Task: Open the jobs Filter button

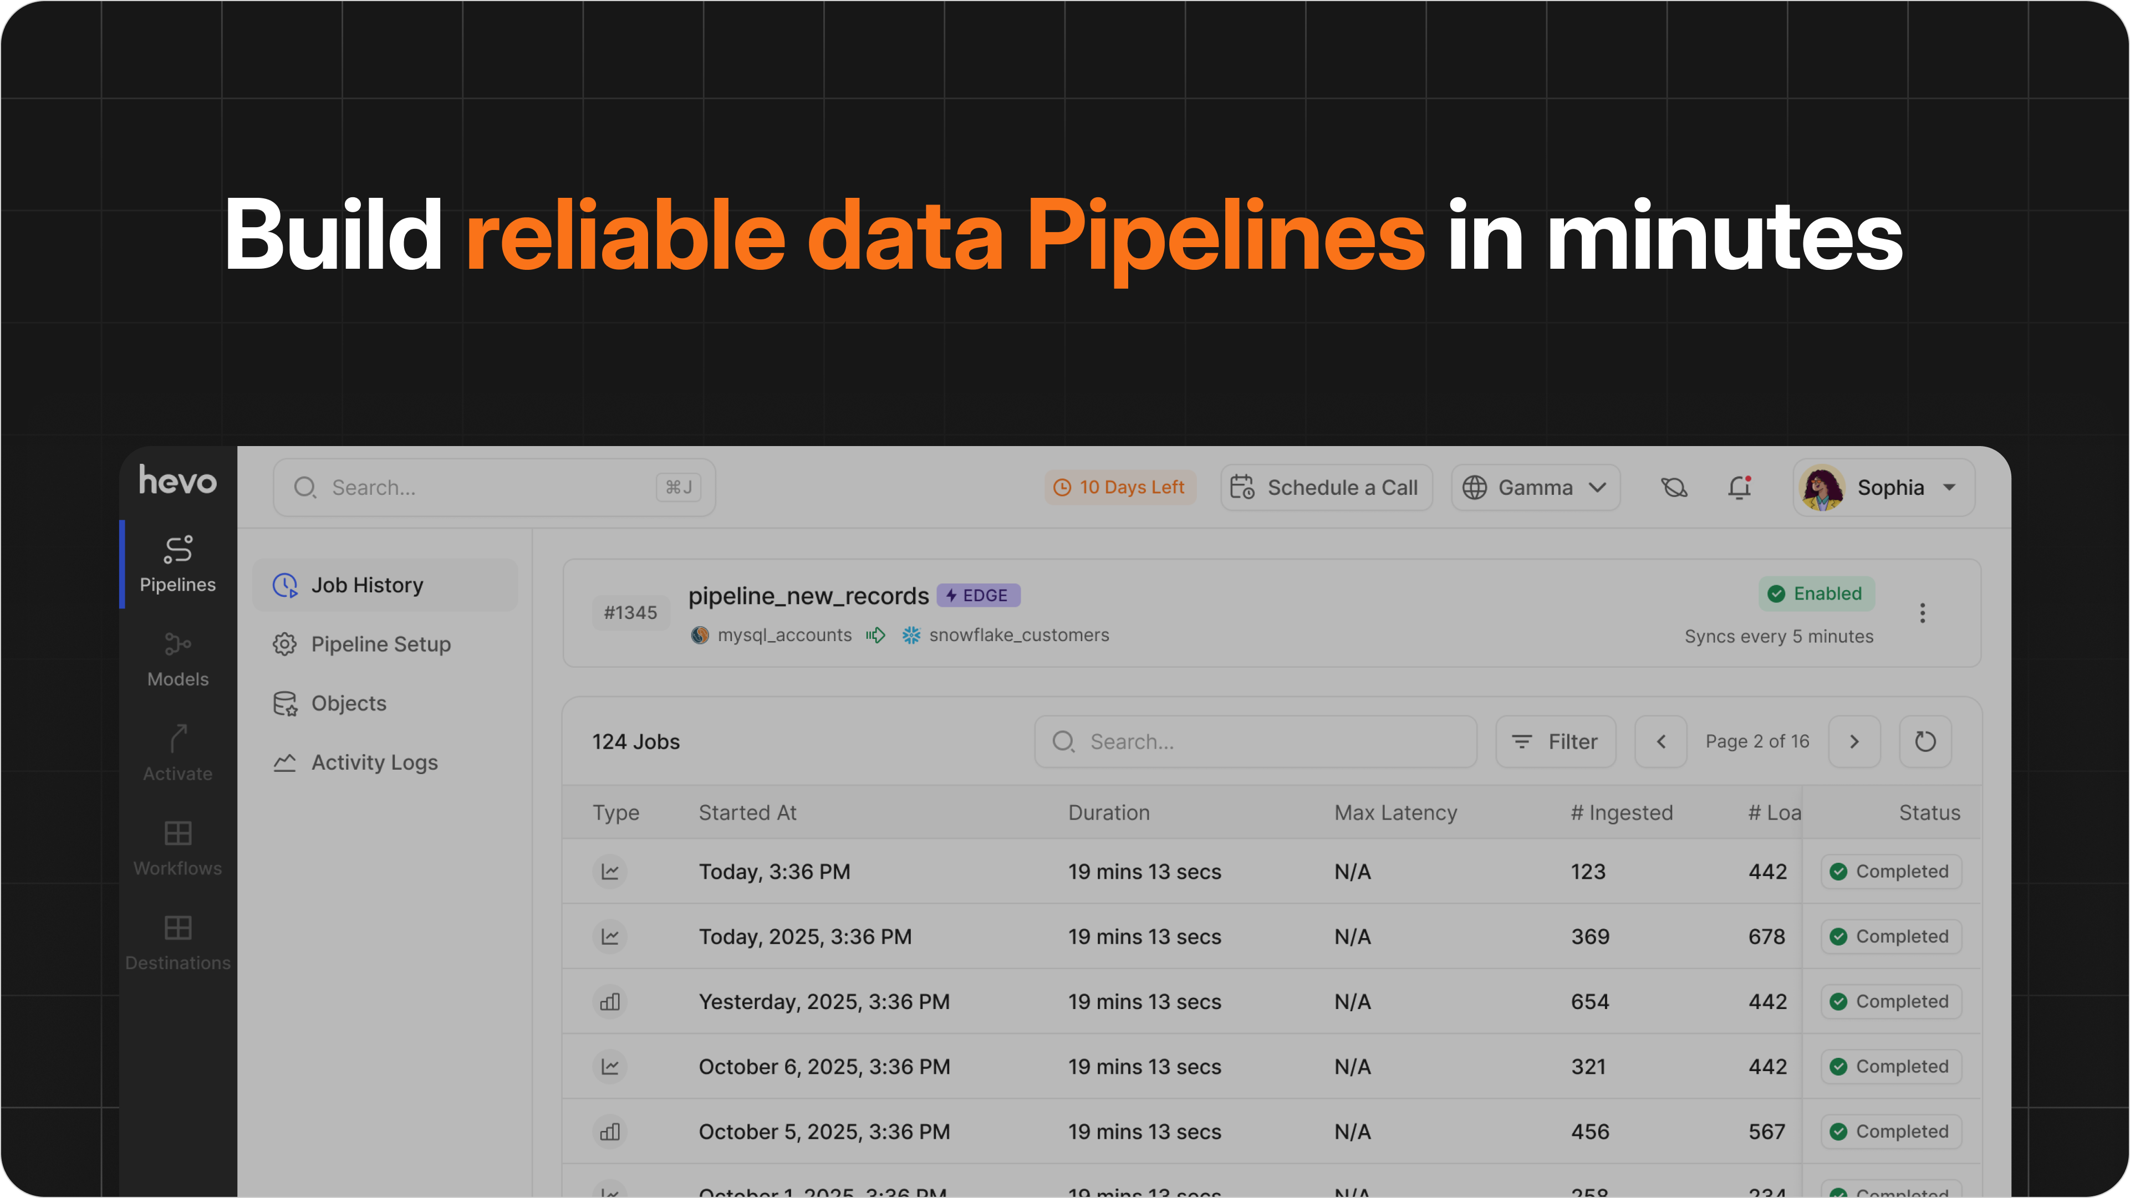Action: (1555, 741)
